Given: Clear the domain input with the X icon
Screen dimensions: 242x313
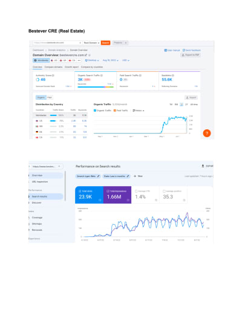Looking at the screenshot, I should (x=80, y=43).
